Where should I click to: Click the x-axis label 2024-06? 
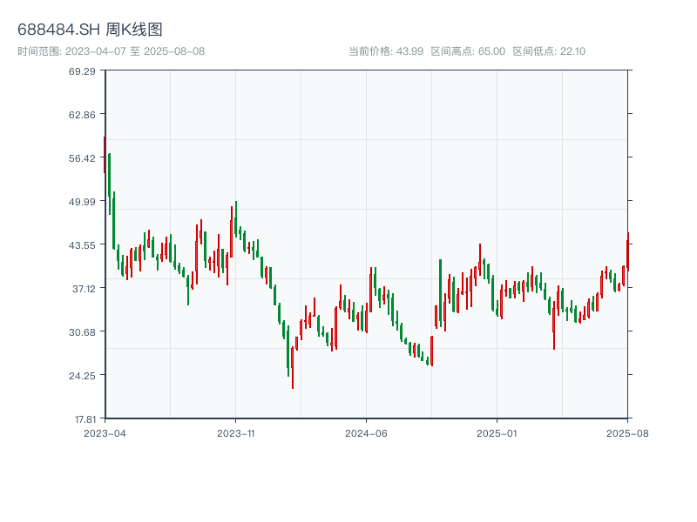[x=366, y=433]
